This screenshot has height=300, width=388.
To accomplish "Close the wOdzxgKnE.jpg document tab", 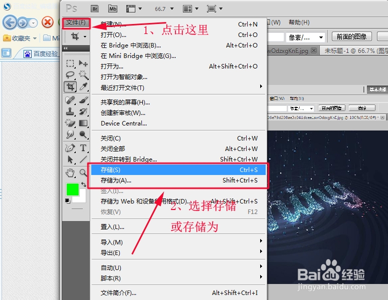I will [314, 50].
